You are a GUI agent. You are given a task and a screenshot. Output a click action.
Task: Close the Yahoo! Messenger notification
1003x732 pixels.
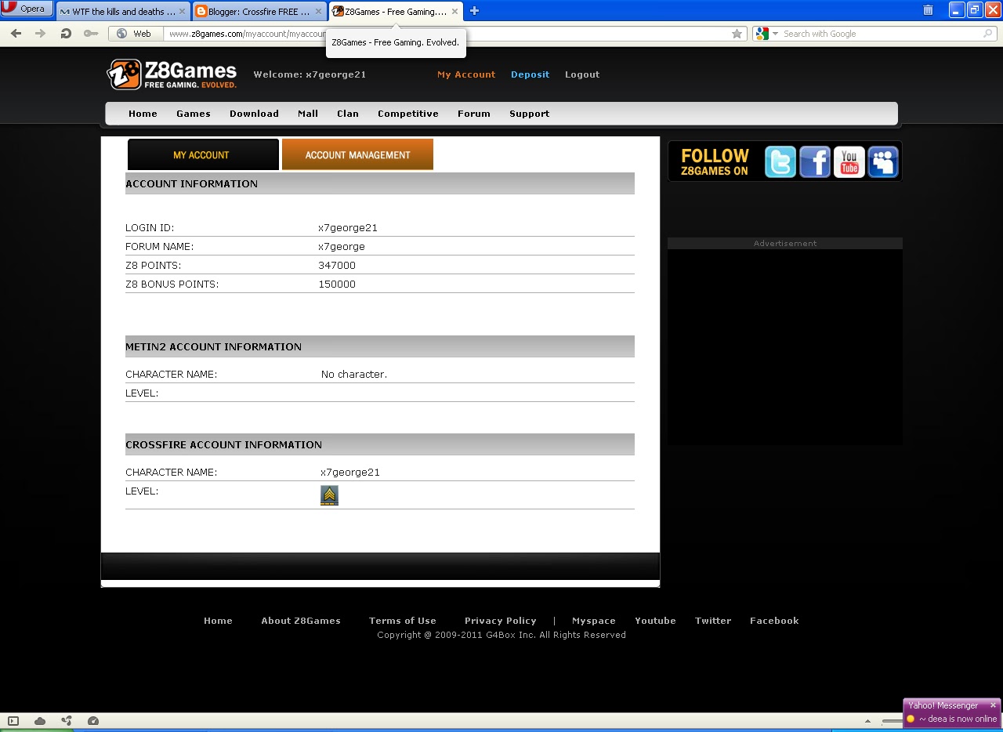coord(993,705)
